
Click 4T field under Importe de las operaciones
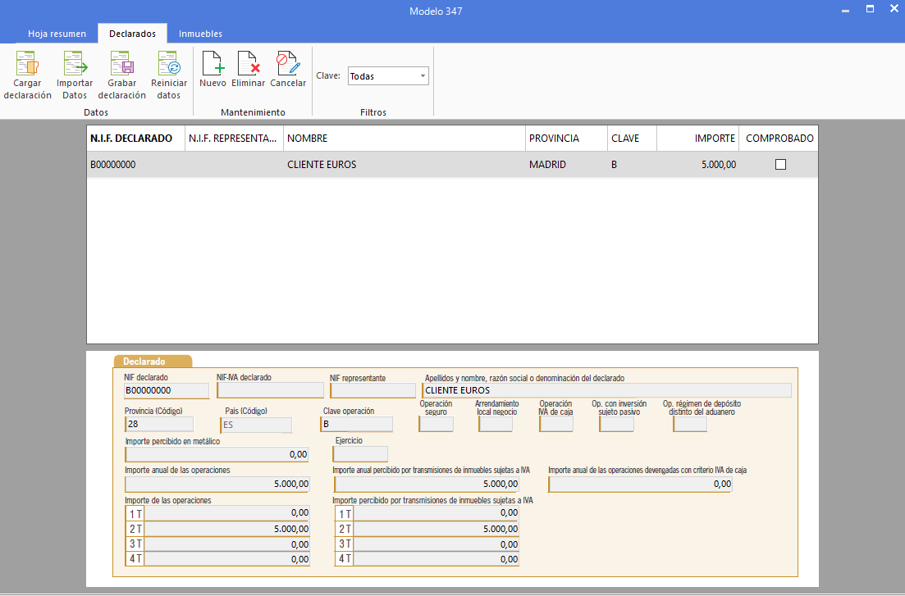pyautogui.click(x=226, y=559)
